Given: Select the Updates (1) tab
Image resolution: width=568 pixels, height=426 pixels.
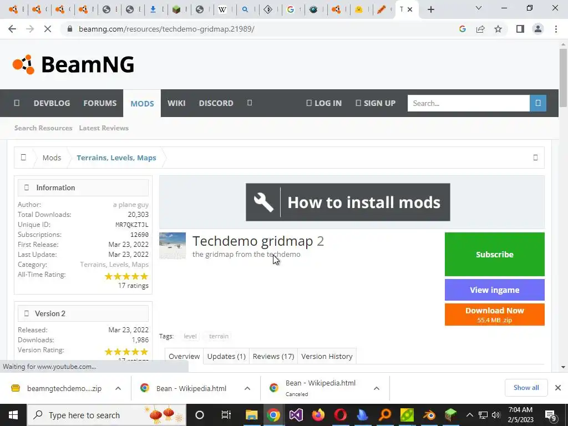Looking at the screenshot, I should tap(226, 357).
